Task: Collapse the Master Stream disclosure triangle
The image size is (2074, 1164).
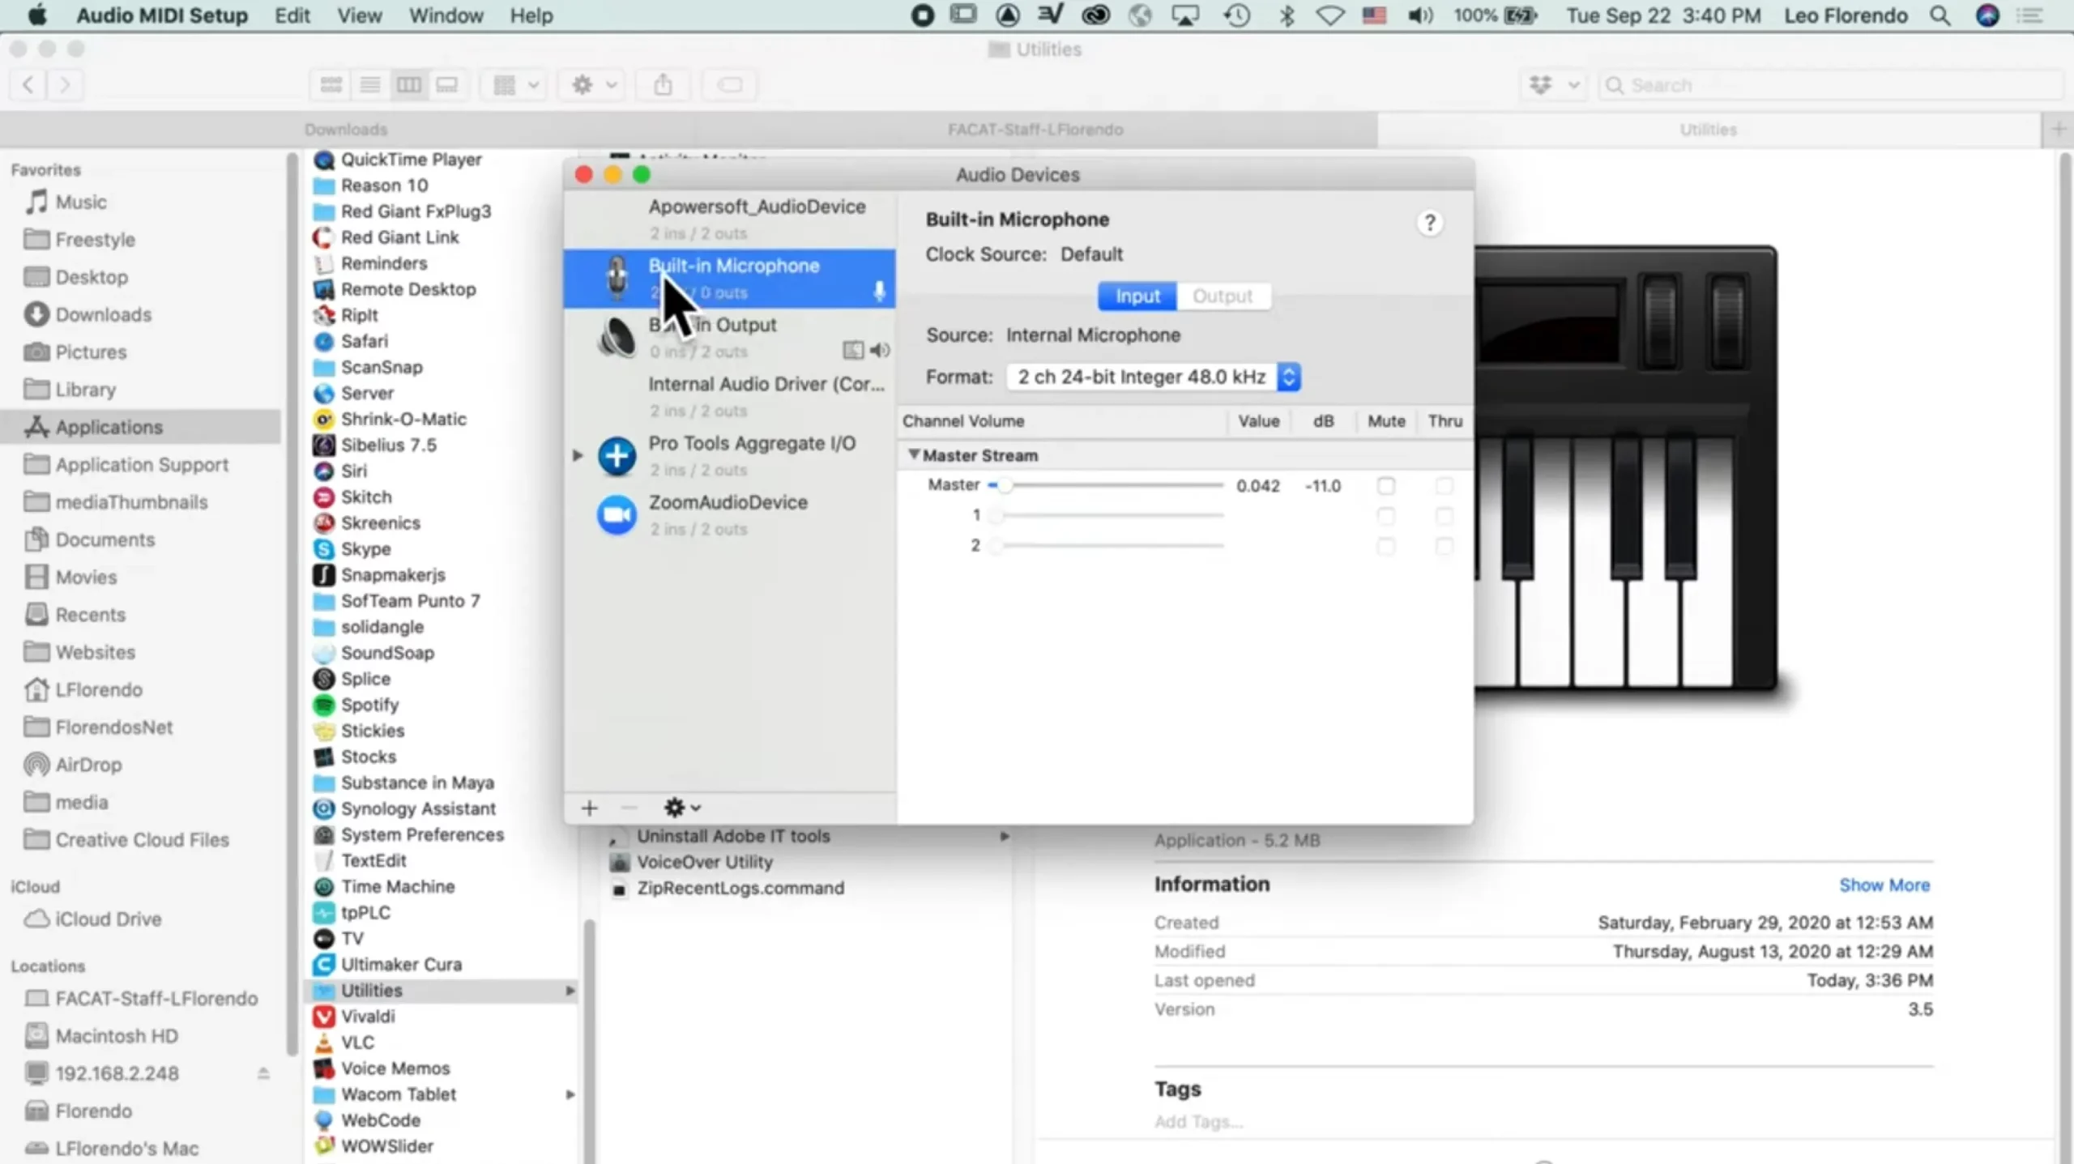Action: click(914, 454)
